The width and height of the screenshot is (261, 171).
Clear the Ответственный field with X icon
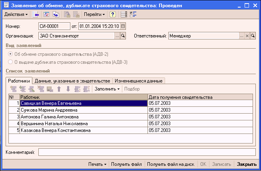click(247, 36)
